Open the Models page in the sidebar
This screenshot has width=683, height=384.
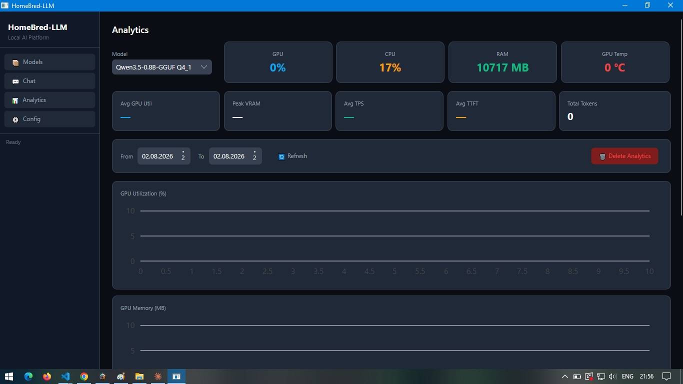50,62
